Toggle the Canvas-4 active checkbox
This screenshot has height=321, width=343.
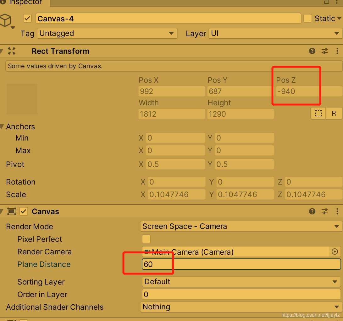[x=27, y=18]
